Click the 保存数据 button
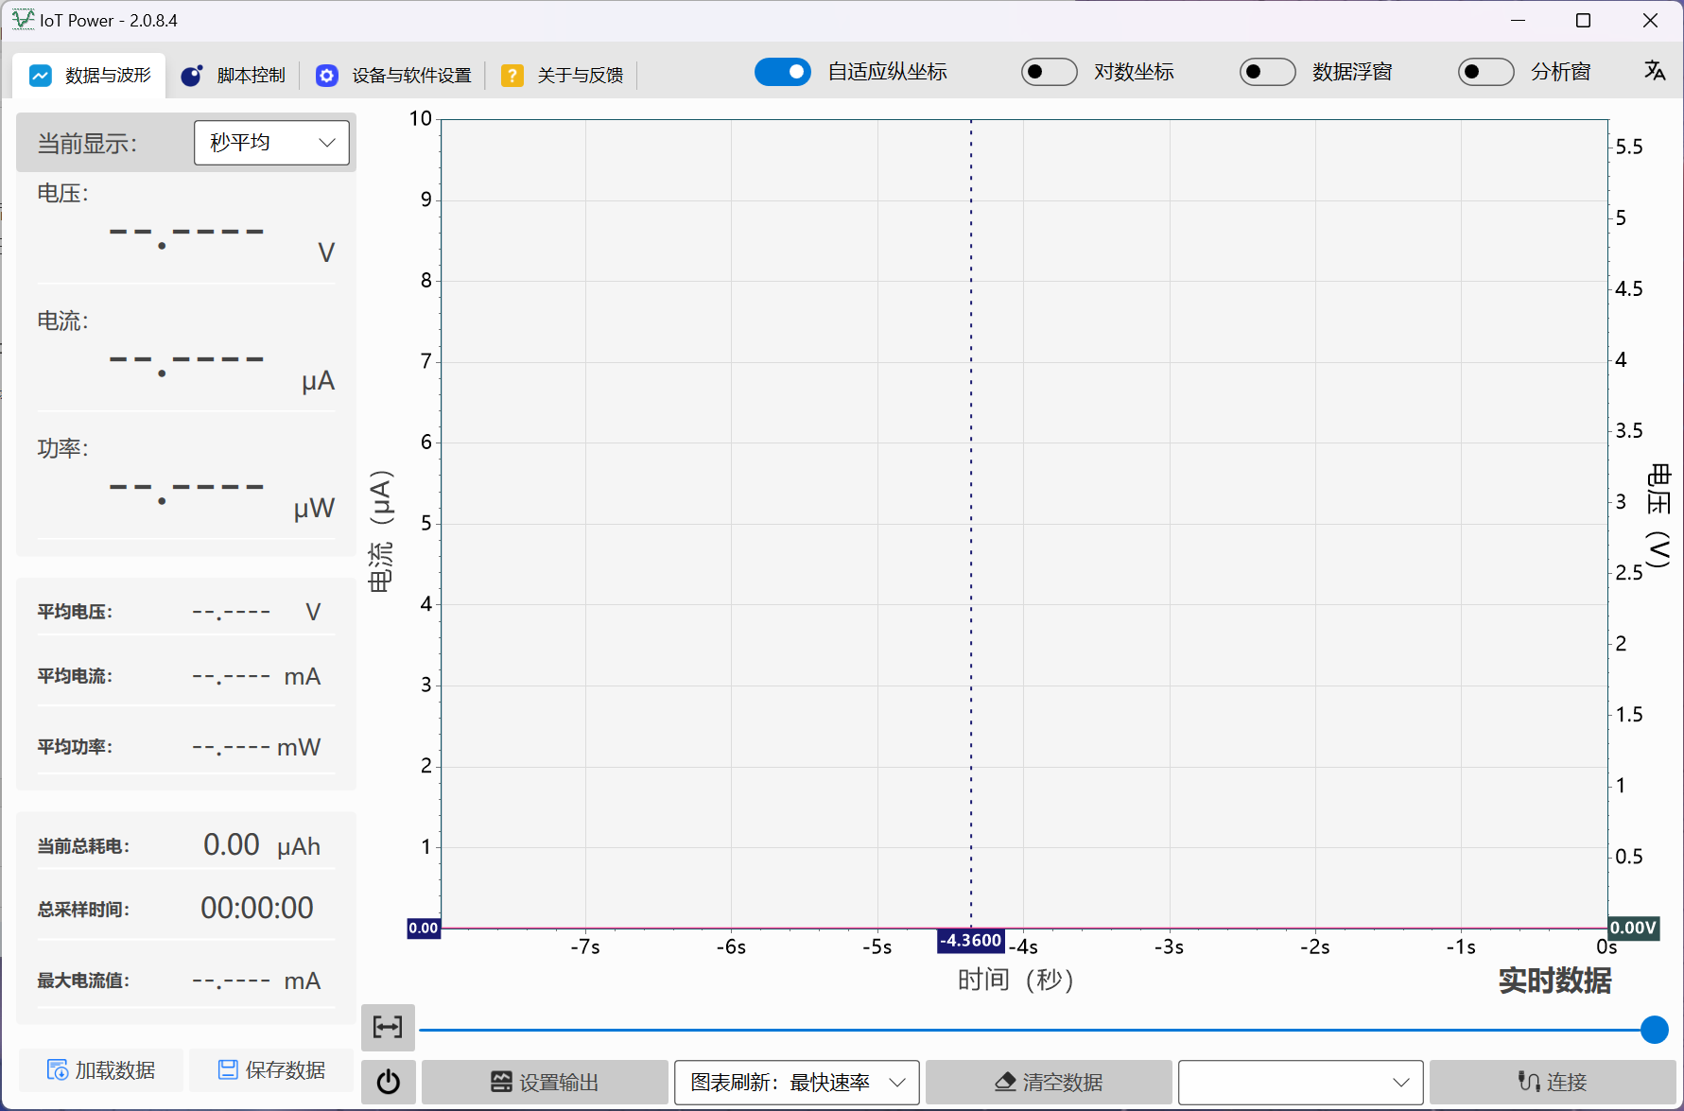 tap(271, 1070)
